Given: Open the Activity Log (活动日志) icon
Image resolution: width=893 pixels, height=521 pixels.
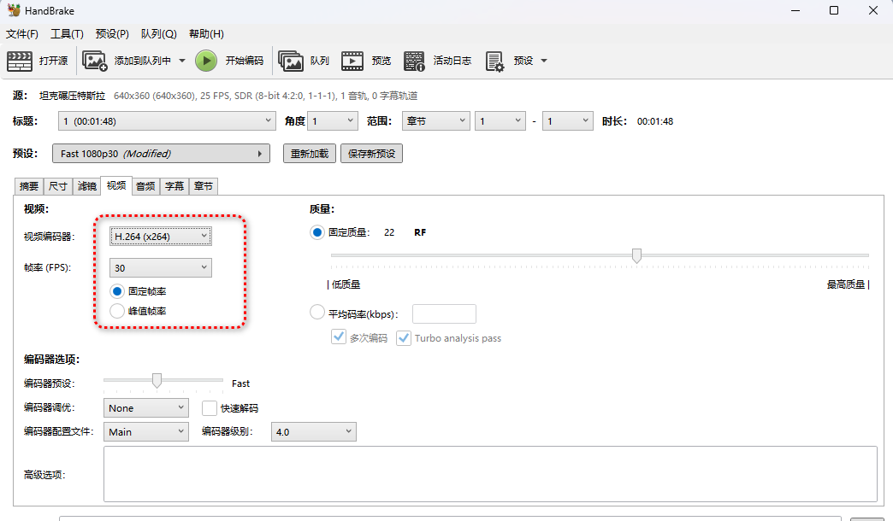Looking at the screenshot, I should click(414, 61).
